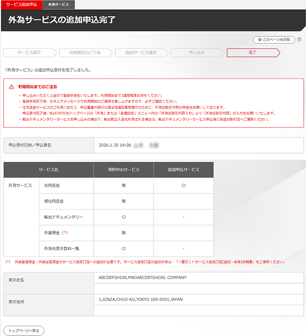
Task: Click the 無 status in the 被仕向送金 row
Action: [x=124, y=201]
